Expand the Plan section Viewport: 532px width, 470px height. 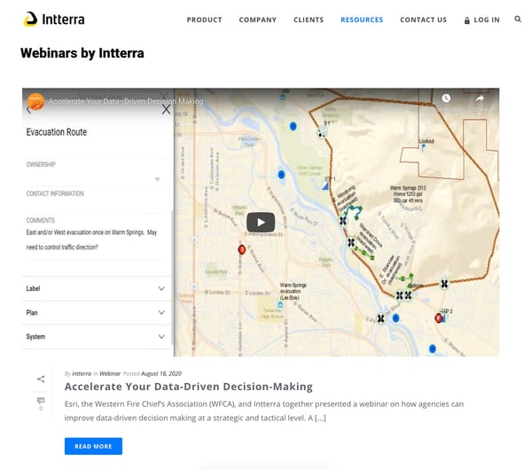[x=96, y=312]
